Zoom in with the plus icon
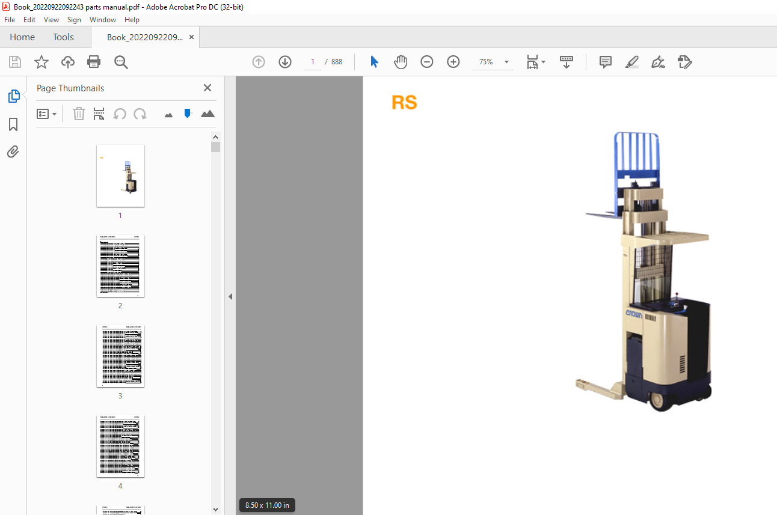The height and width of the screenshot is (515, 777). tap(453, 62)
